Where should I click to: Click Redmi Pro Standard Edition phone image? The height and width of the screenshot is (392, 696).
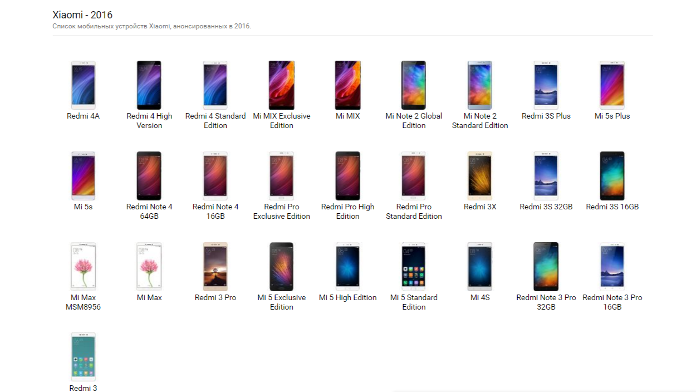pyautogui.click(x=414, y=176)
